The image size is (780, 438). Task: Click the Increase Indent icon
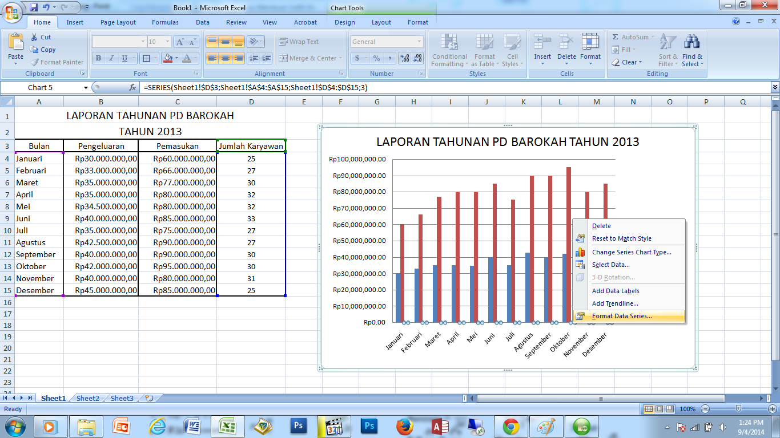(x=267, y=58)
